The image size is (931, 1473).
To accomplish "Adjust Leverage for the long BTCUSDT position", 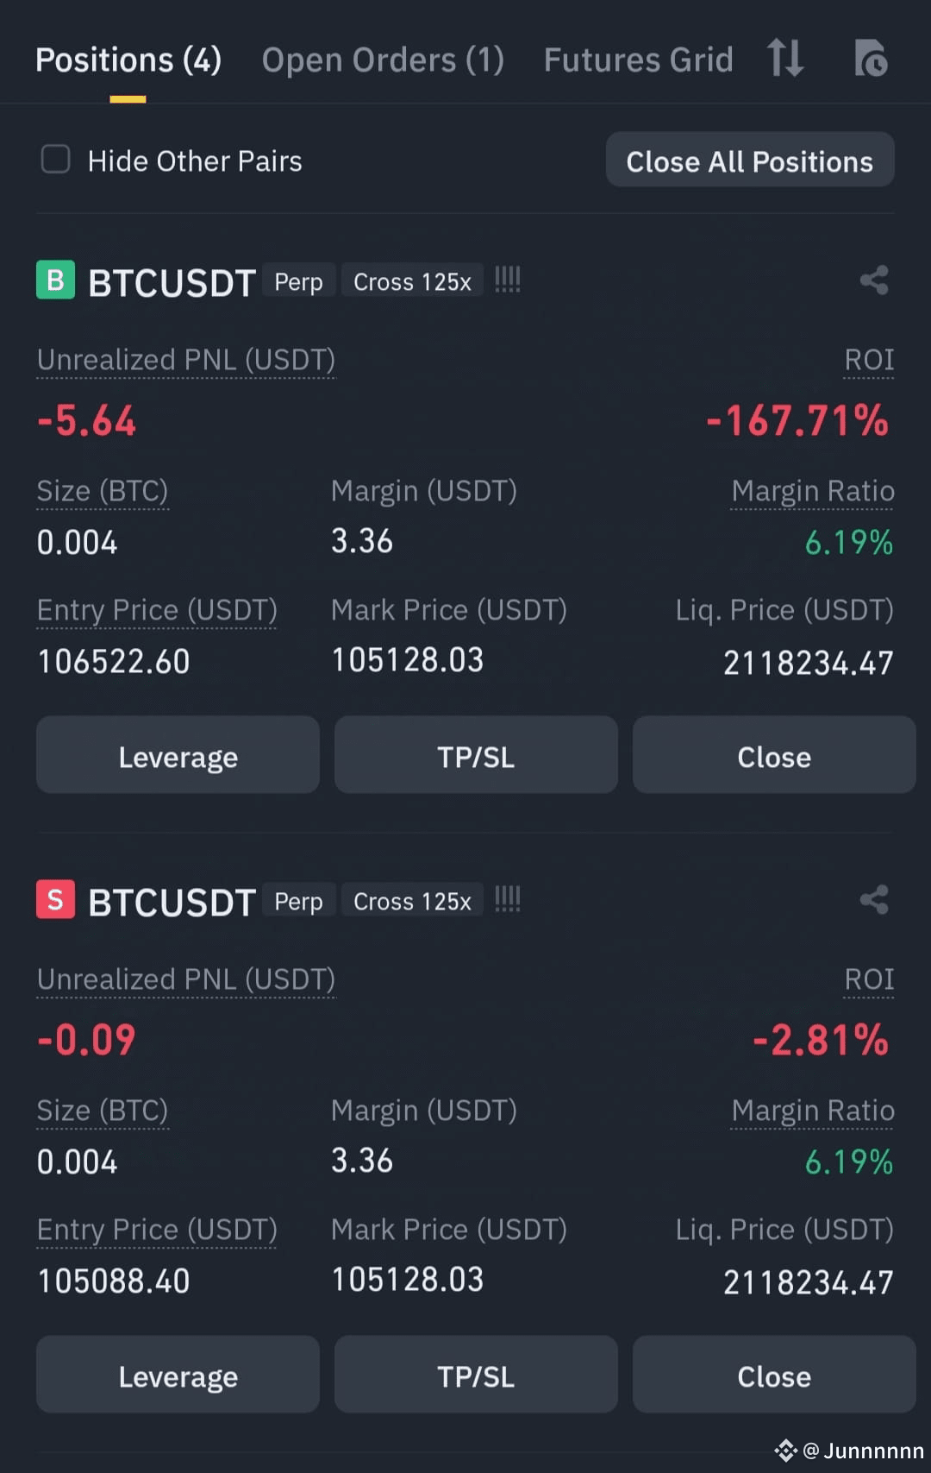I will tap(178, 755).
